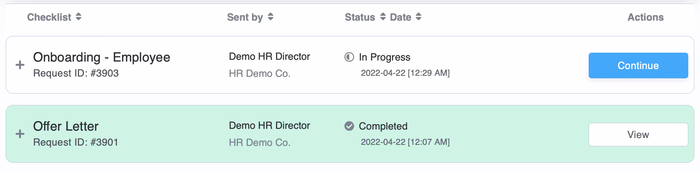Sort by Status column arrows
This screenshot has height=173, width=700.
[x=383, y=17]
